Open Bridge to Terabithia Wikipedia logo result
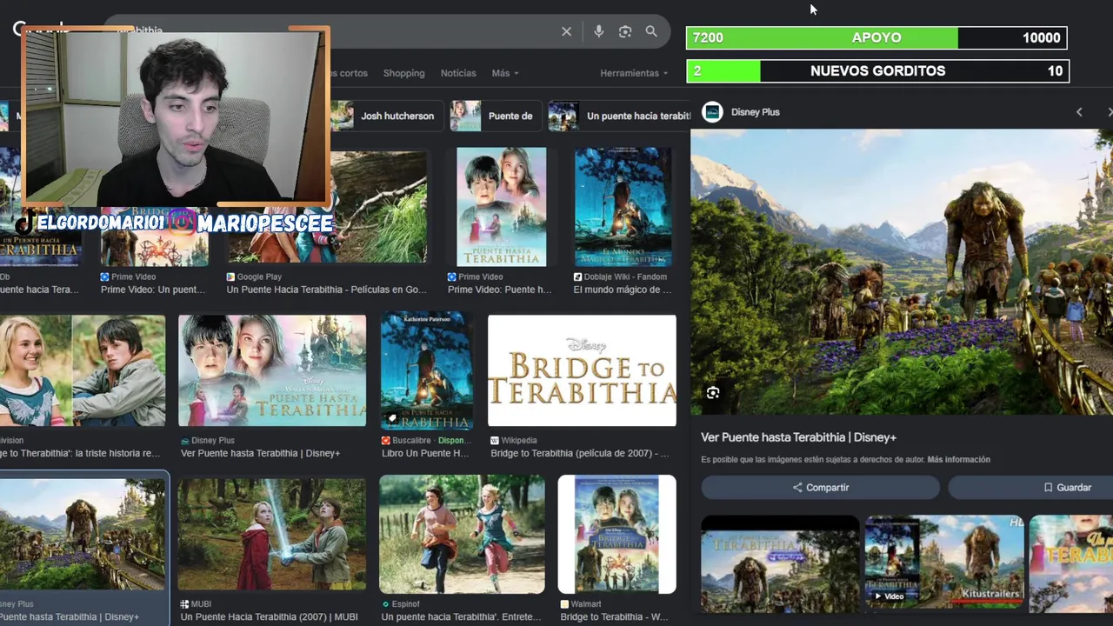Image resolution: width=1113 pixels, height=626 pixels. click(582, 370)
